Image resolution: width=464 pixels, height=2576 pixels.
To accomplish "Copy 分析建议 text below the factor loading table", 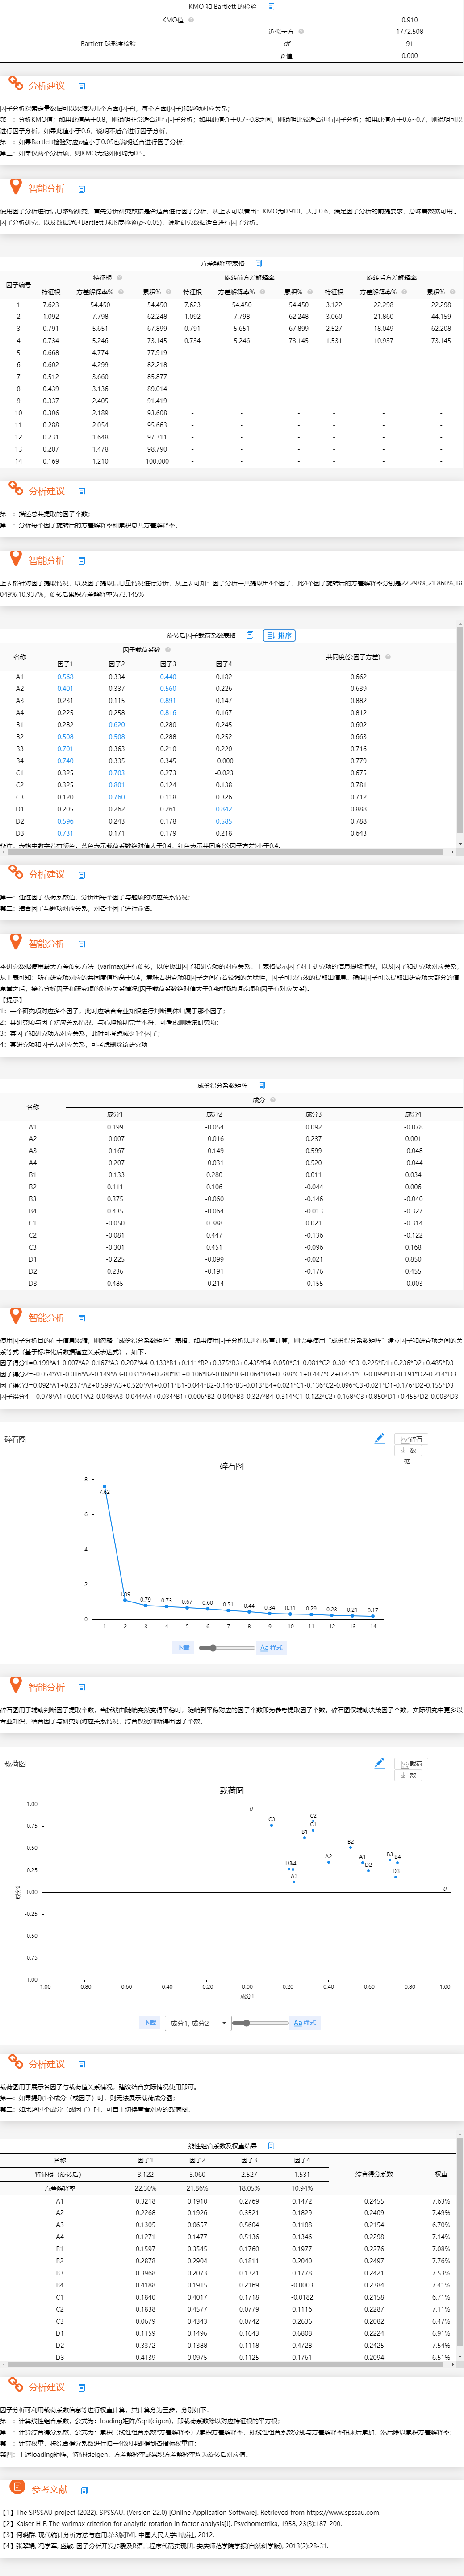I will [82, 875].
